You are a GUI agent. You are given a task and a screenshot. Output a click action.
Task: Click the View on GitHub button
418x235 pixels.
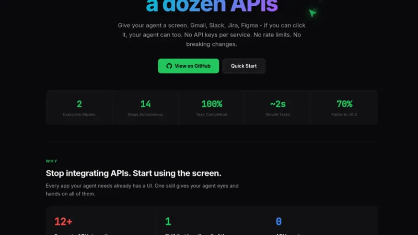pos(188,66)
